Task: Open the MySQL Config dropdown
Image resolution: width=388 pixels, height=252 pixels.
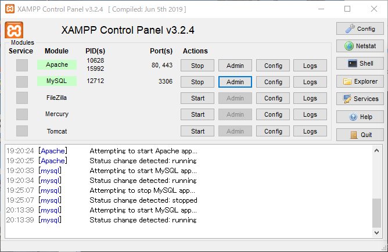Action: point(273,82)
